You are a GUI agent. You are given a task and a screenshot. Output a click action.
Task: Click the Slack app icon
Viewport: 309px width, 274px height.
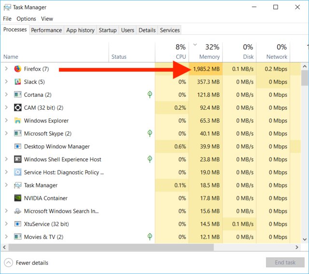(x=18, y=82)
